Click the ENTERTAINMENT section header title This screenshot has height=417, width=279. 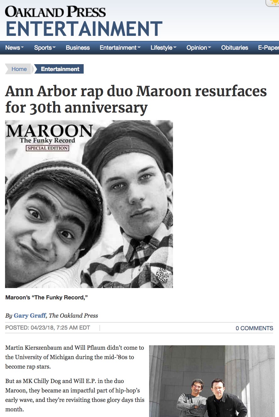coord(84,29)
